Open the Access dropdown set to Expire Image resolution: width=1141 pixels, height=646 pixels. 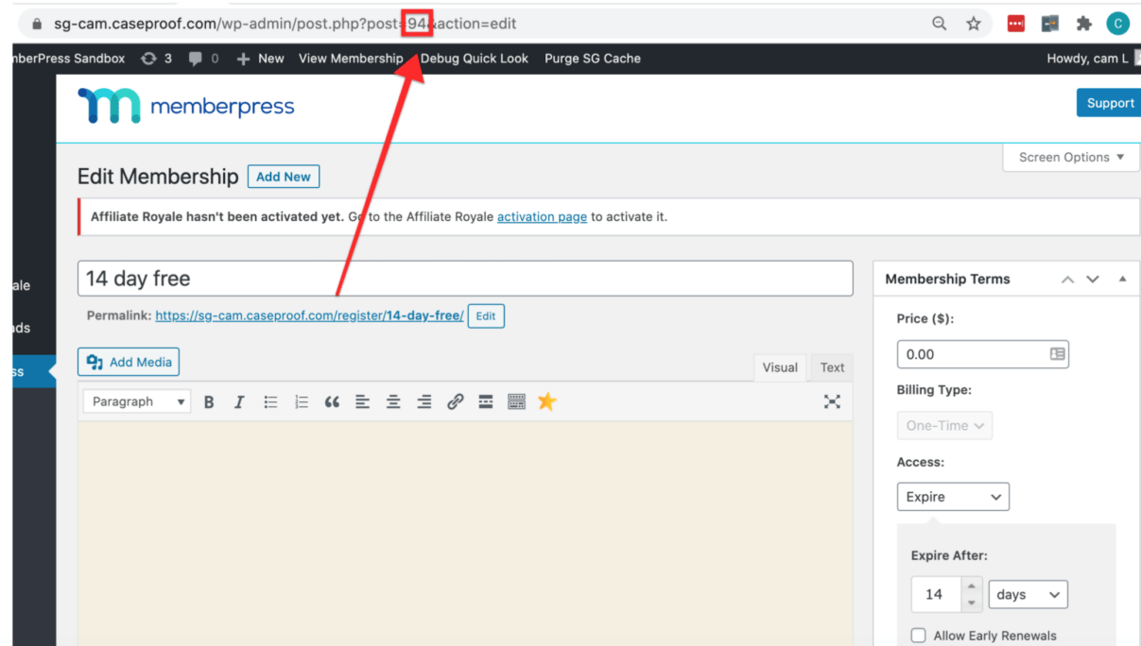pos(953,497)
